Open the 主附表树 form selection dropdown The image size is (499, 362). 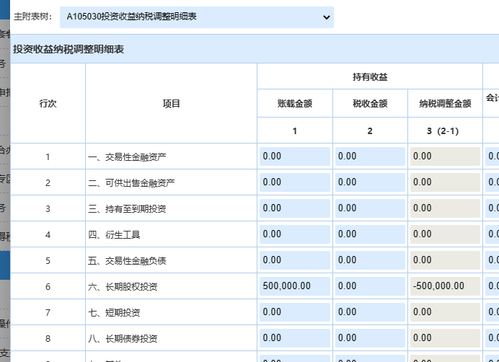point(196,17)
